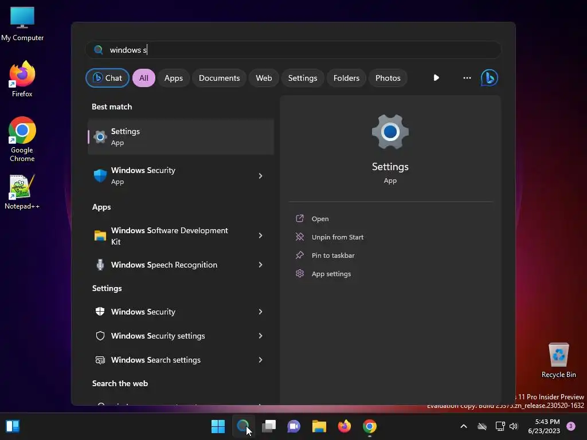Click the cloud sync icon in system tray
Image resolution: width=587 pixels, height=440 pixels.
(x=482, y=426)
